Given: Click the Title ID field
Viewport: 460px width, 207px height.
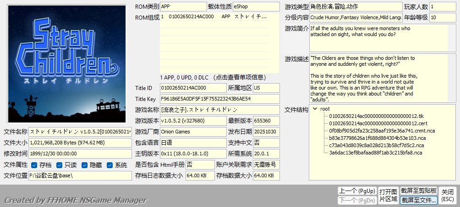Looking at the screenshot, I should click(x=193, y=88).
